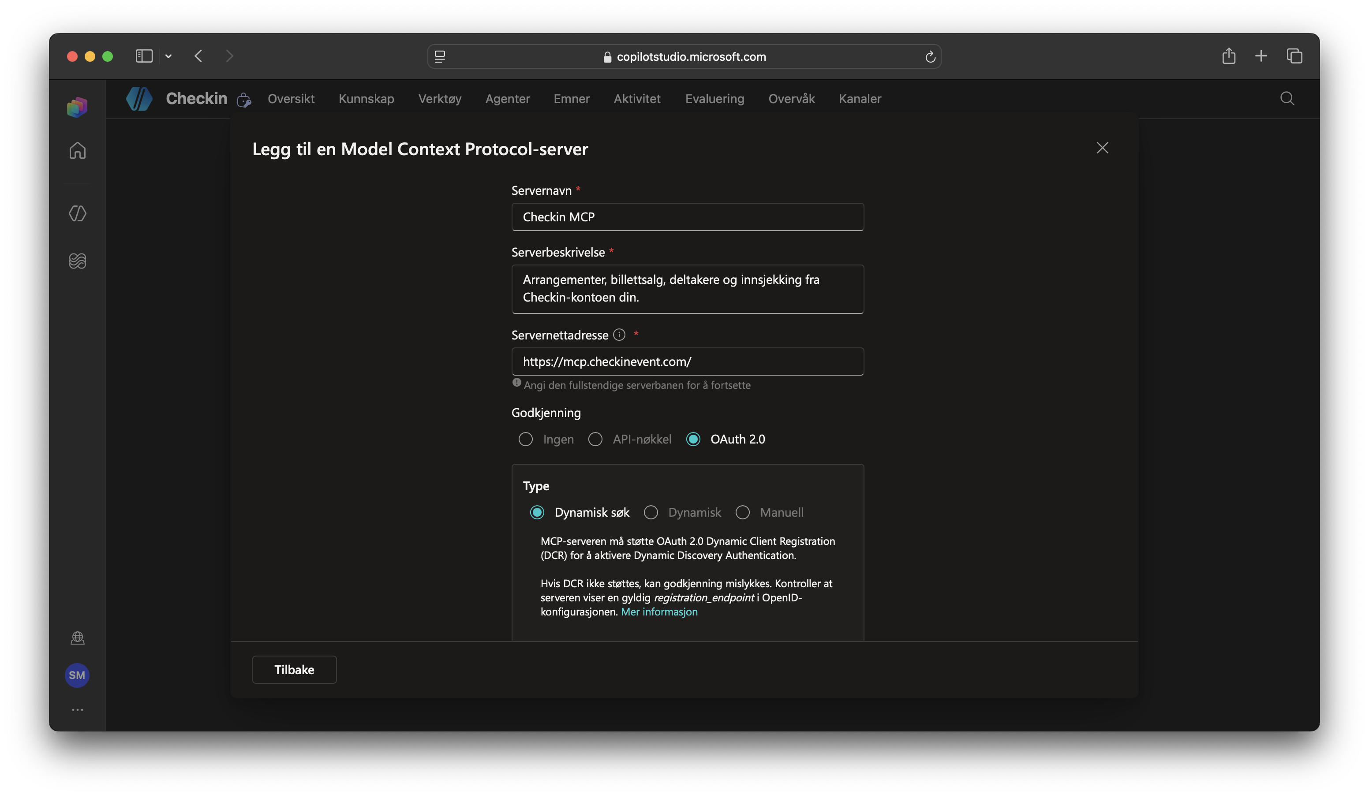Click Safari address bar copilotstudio.microsoft.com

pyautogui.click(x=684, y=56)
